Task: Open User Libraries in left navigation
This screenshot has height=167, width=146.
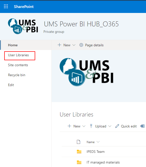Action: [18, 55]
